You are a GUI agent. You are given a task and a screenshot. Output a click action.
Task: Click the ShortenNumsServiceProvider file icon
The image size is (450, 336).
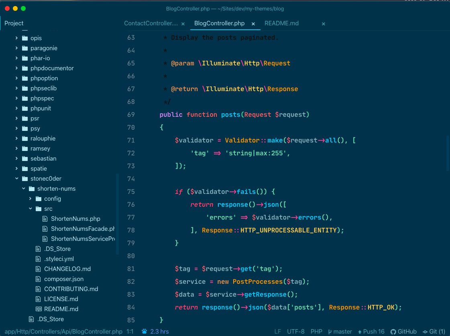click(45, 239)
